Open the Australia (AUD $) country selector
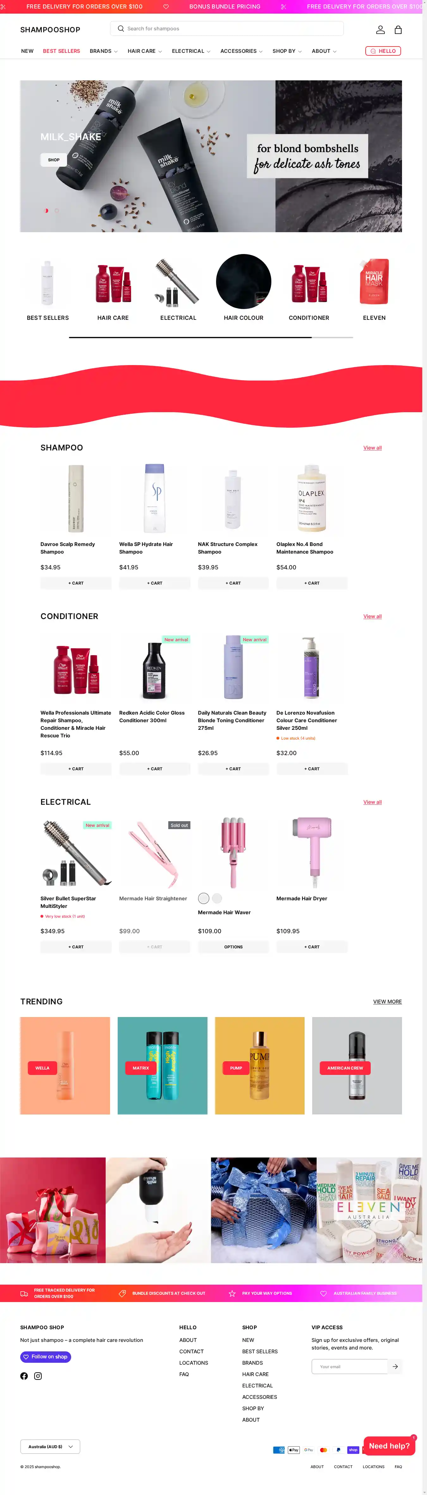 click(x=50, y=1446)
